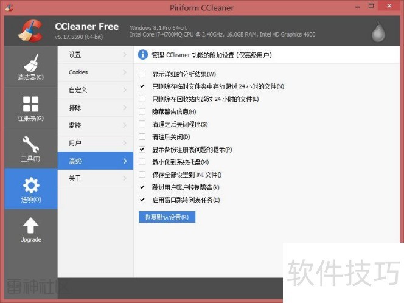Select the 高级 advanced page
Screen dimensions: 404x303
click(x=96, y=161)
